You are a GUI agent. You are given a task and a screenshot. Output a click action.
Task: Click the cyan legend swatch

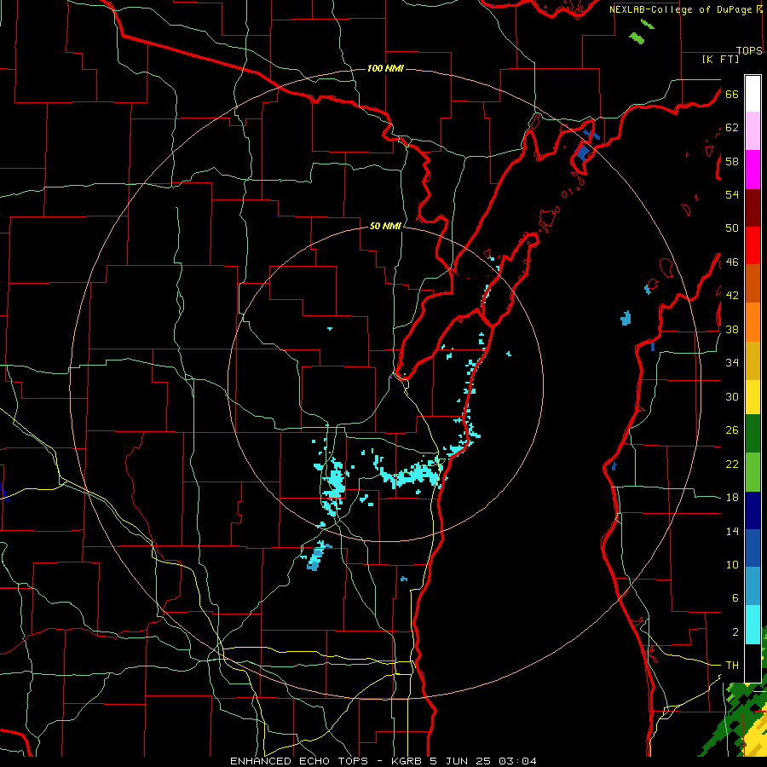click(x=753, y=625)
